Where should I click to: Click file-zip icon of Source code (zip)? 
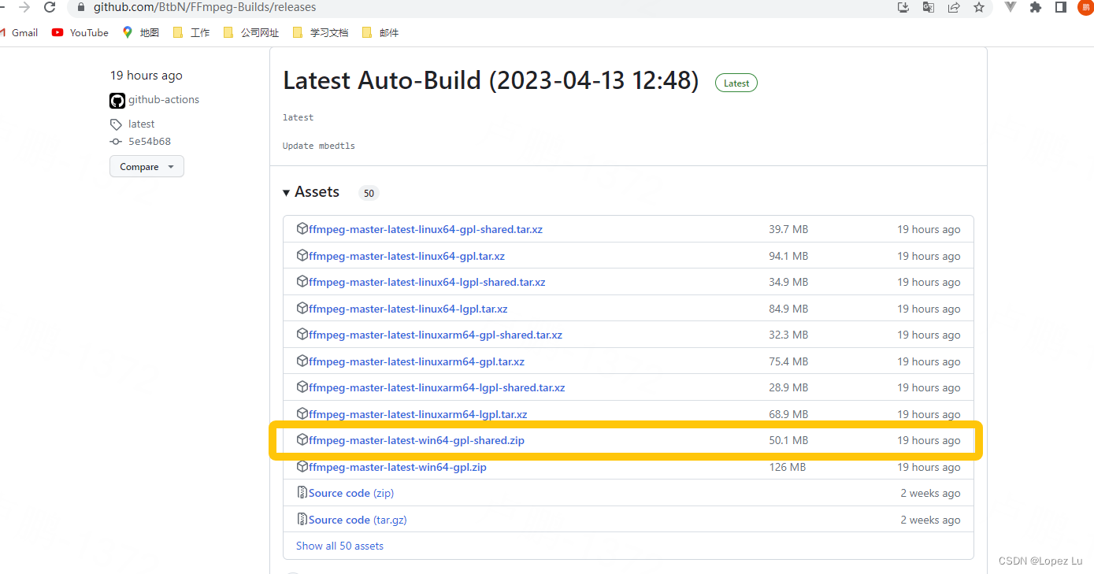pyautogui.click(x=302, y=492)
